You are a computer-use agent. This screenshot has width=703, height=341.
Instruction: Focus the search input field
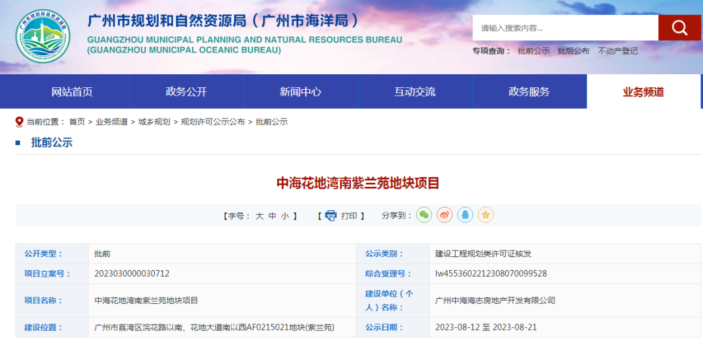(x=565, y=28)
